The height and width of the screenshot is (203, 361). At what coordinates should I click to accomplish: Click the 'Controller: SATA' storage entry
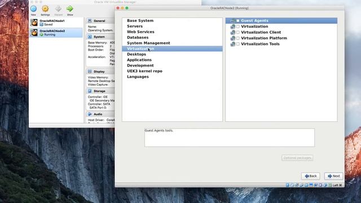99,104
